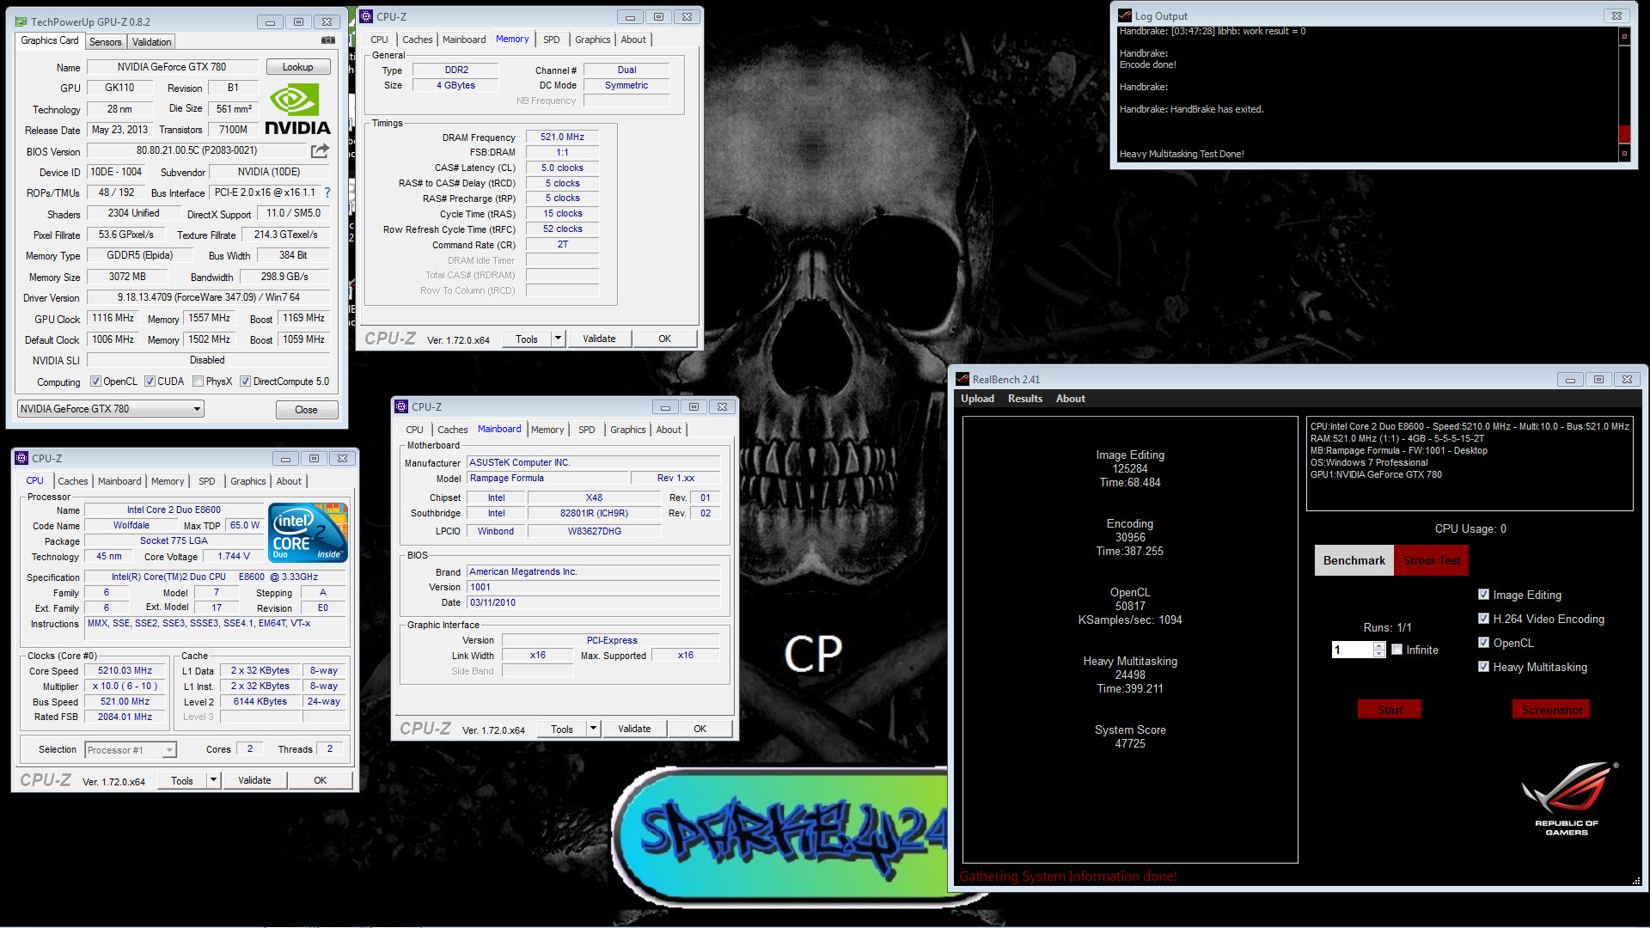1650x928 pixels.
Task: Click Validate in the CPU-Z Memory window
Action: (x=599, y=339)
